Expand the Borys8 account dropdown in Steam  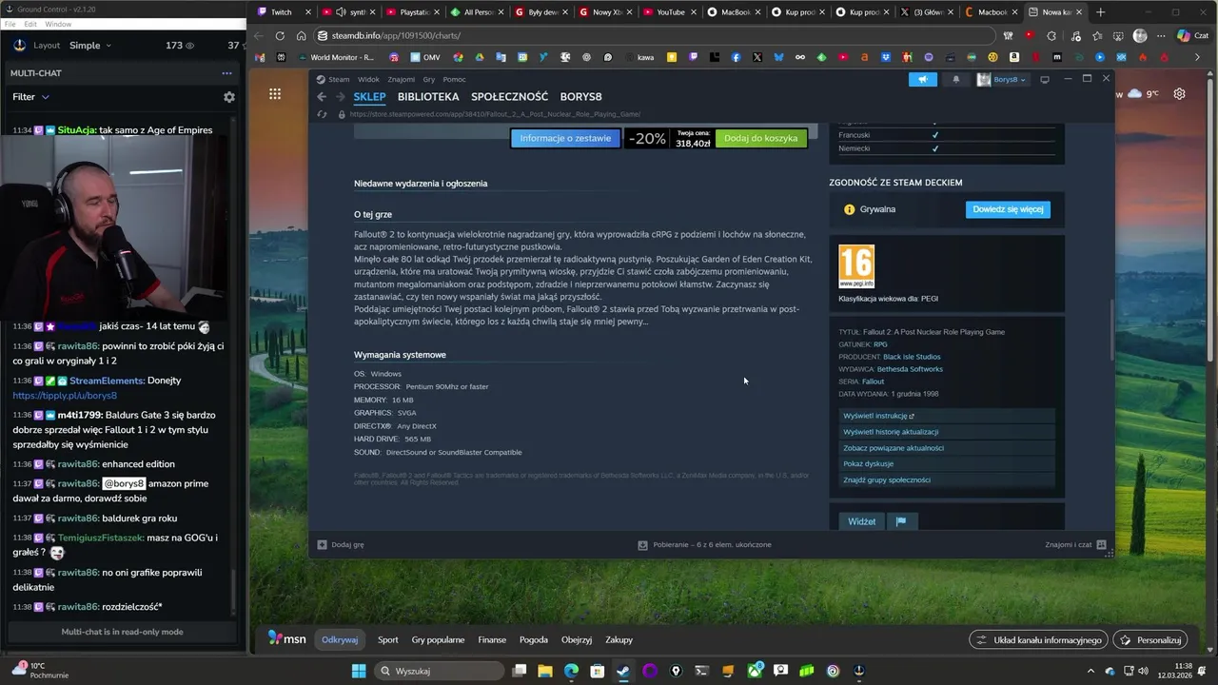click(1002, 80)
